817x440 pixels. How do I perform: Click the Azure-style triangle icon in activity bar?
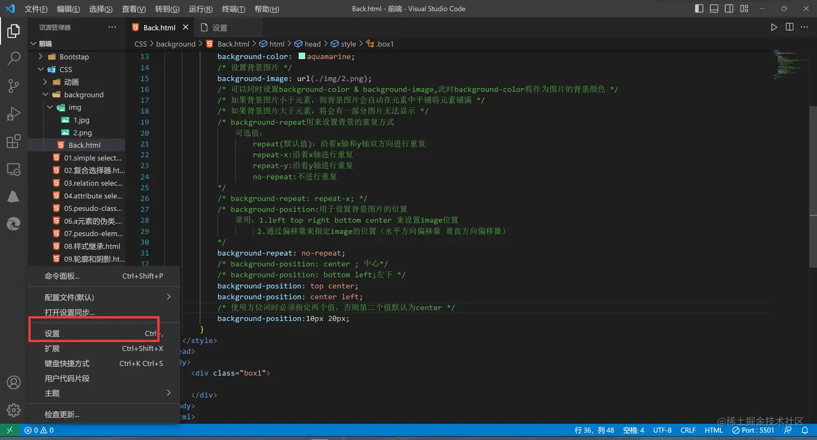click(14, 197)
